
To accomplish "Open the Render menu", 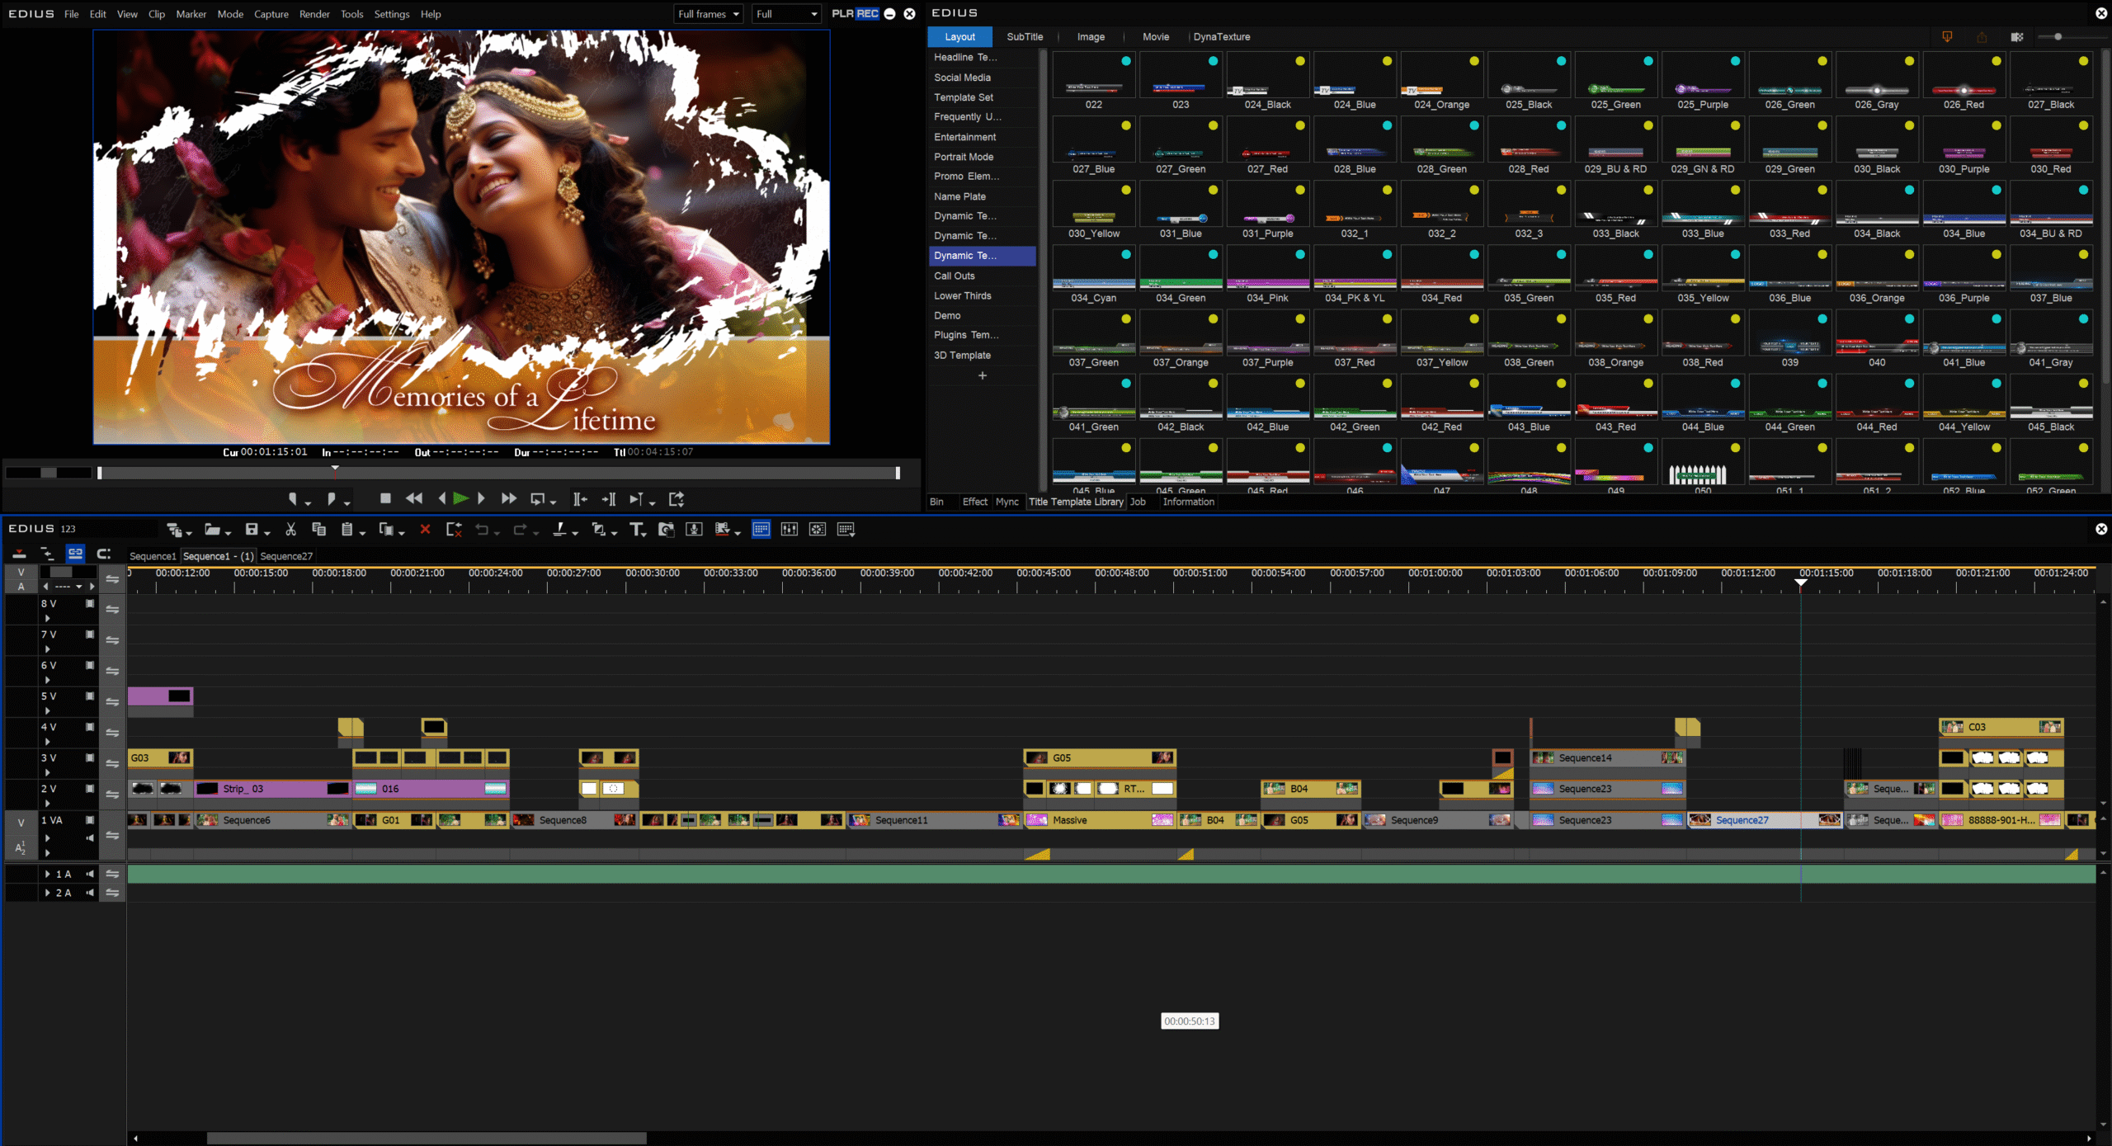I will click(313, 14).
